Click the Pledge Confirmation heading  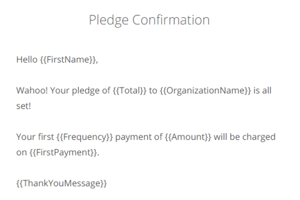click(149, 20)
